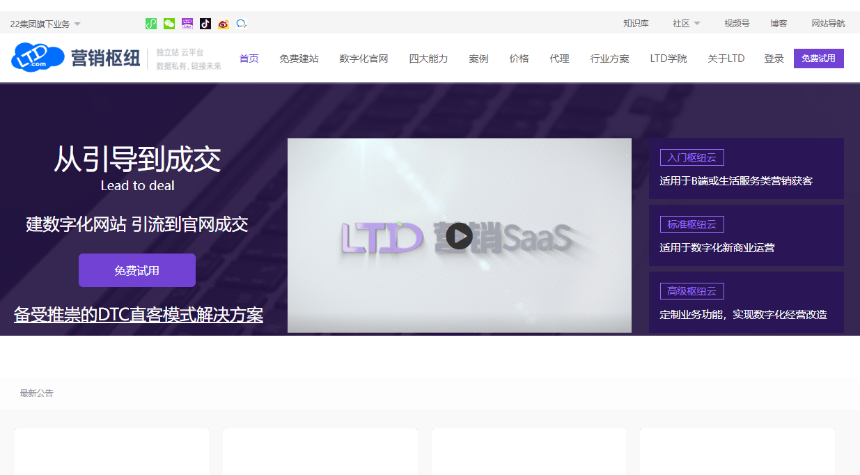Click the purple LTD app icon

(x=187, y=24)
